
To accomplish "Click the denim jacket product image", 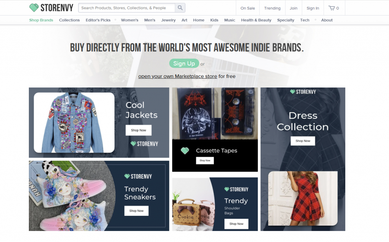I will click(74, 123).
